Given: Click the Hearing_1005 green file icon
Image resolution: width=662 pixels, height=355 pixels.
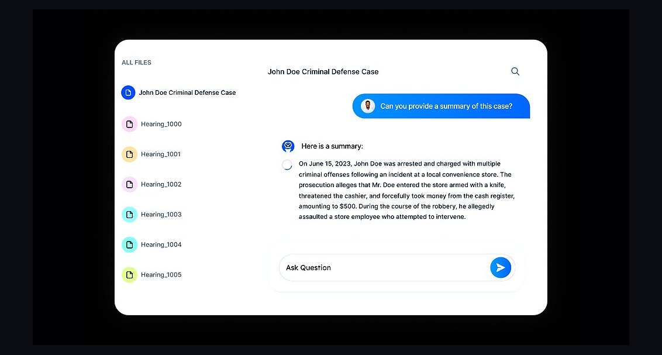Looking at the screenshot, I should (x=130, y=275).
